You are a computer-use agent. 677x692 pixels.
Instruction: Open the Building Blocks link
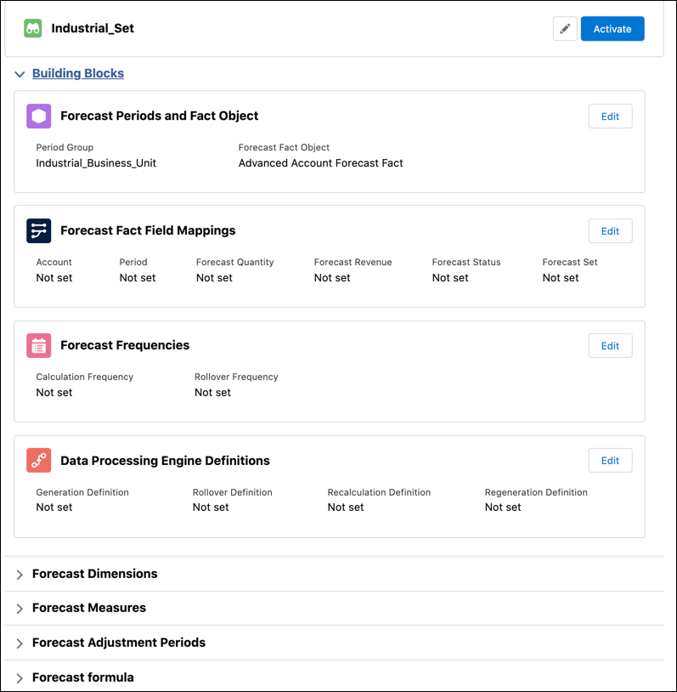[78, 74]
